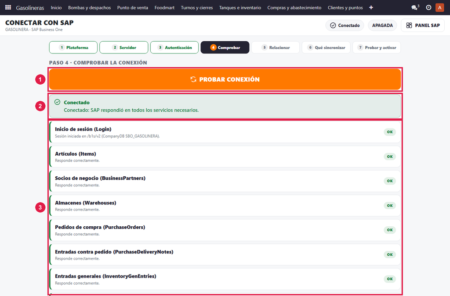This screenshot has height=296, width=450.
Task: Toggle the APAGADA switch button
Action: [382, 25]
